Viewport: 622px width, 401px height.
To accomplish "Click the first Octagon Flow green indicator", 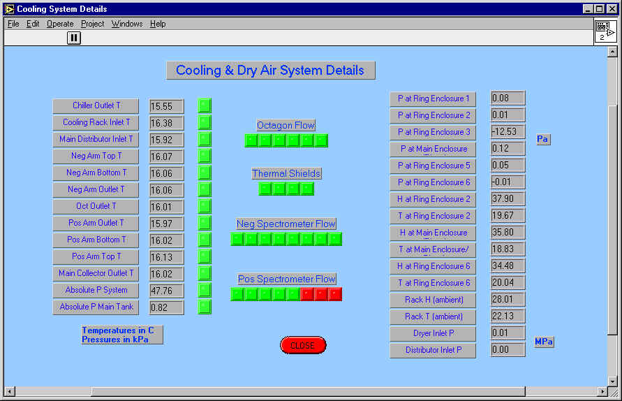I will [251, 140].
